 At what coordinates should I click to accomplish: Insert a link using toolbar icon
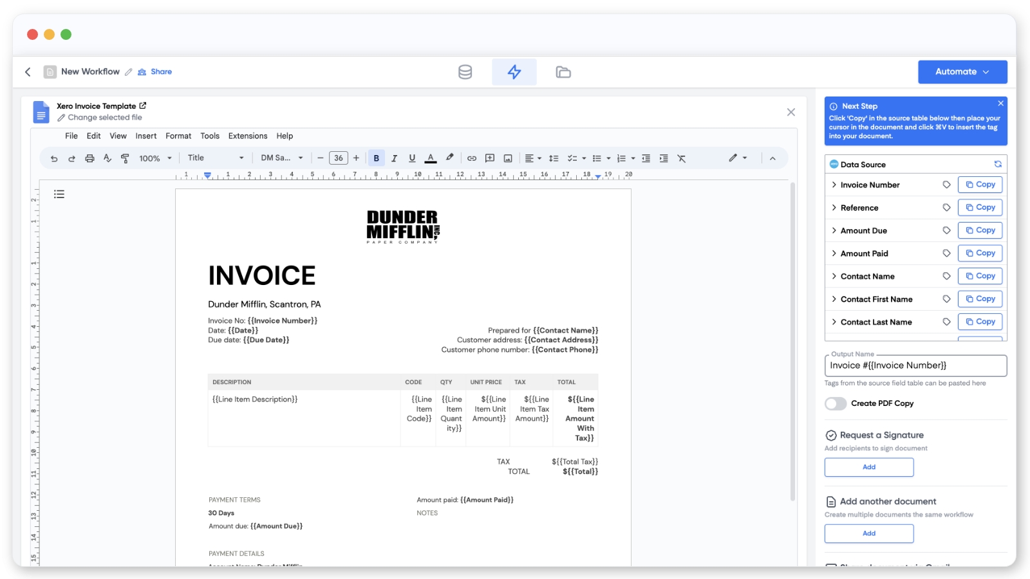(472, 158)
